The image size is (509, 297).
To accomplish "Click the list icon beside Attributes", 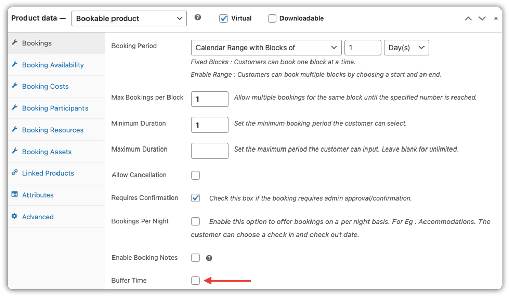I will pyautogui.click(x=15, y=195).
